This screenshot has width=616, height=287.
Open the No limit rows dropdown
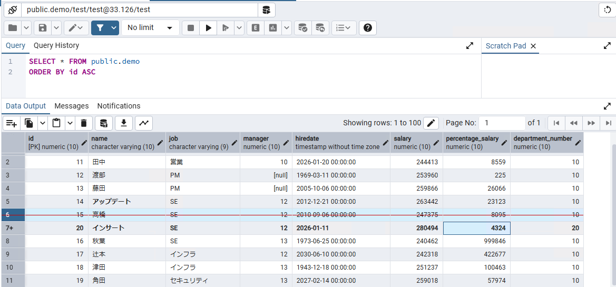coord(149,28)
